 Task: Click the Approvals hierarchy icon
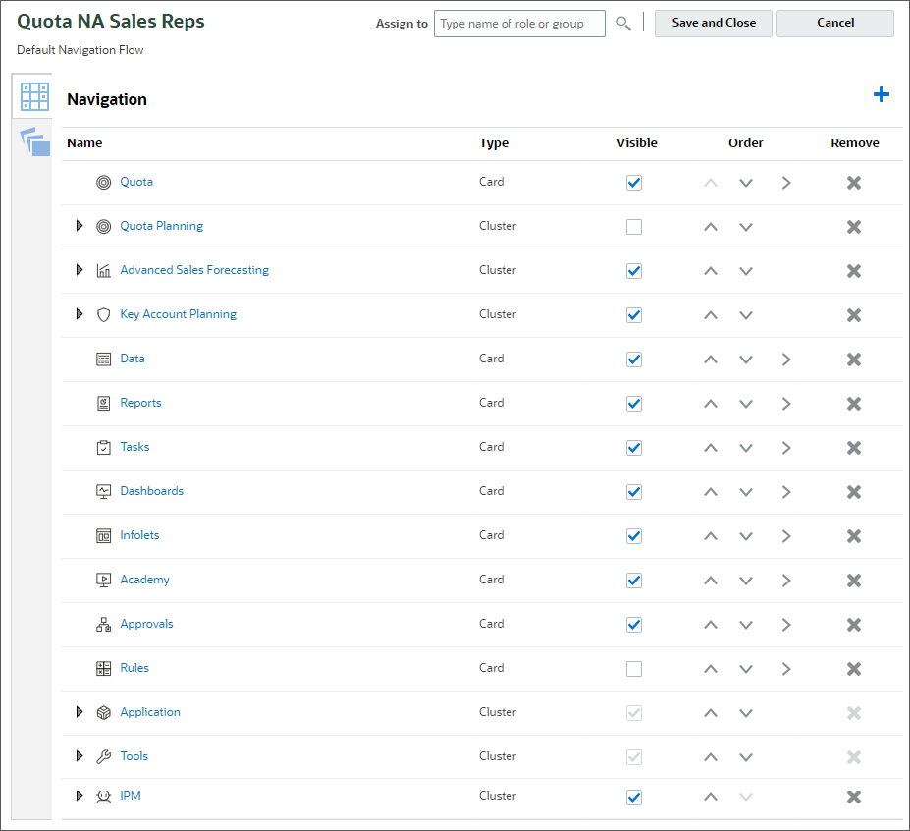coord(103,624)
